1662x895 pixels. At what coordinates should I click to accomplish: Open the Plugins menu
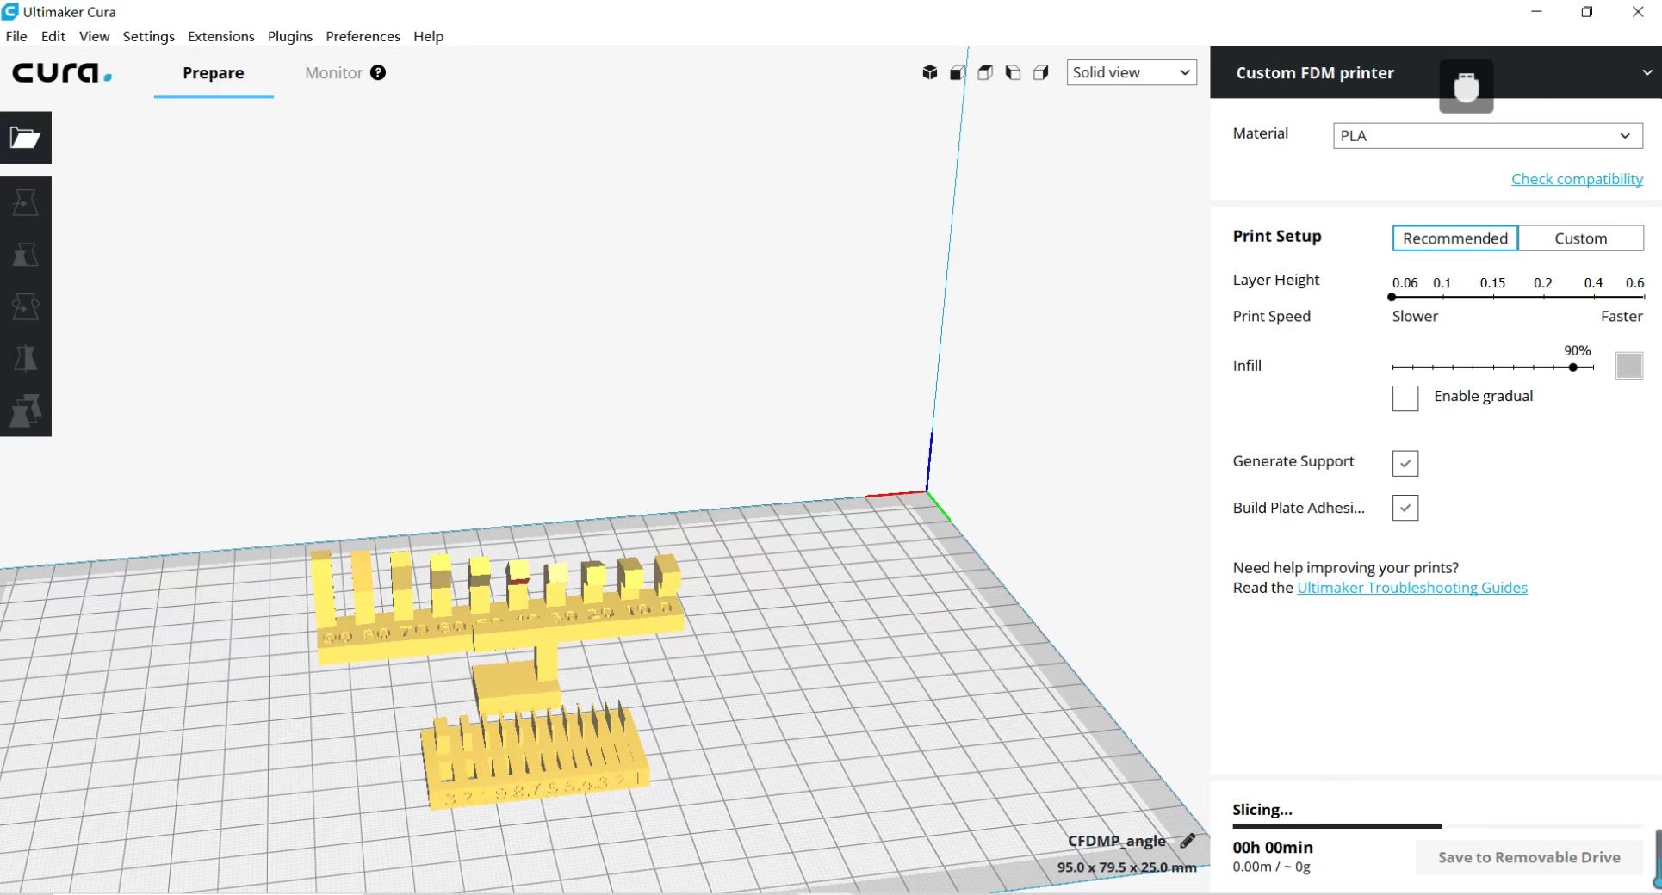coord(290,36)
